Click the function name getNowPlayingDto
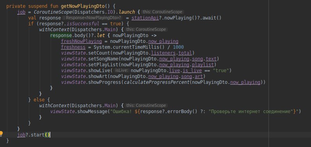Viewport: 311px width, 147px height. click(82, 6)
